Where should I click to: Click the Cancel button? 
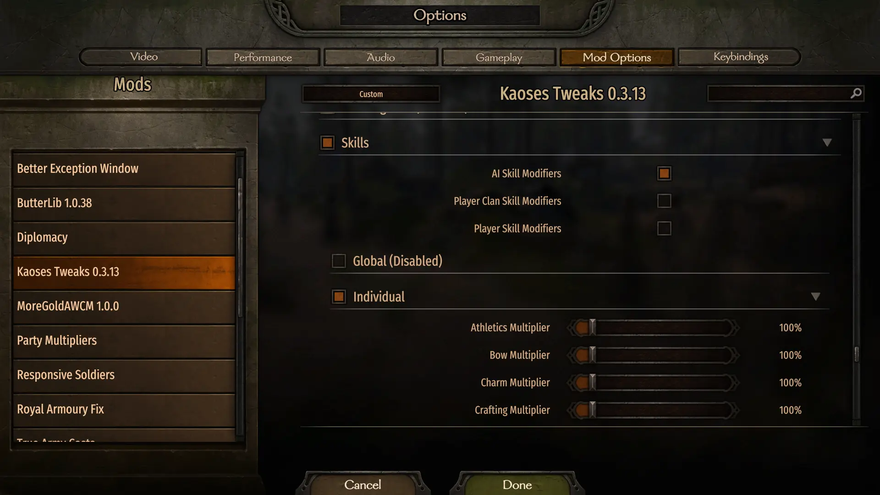click(363, 485)
